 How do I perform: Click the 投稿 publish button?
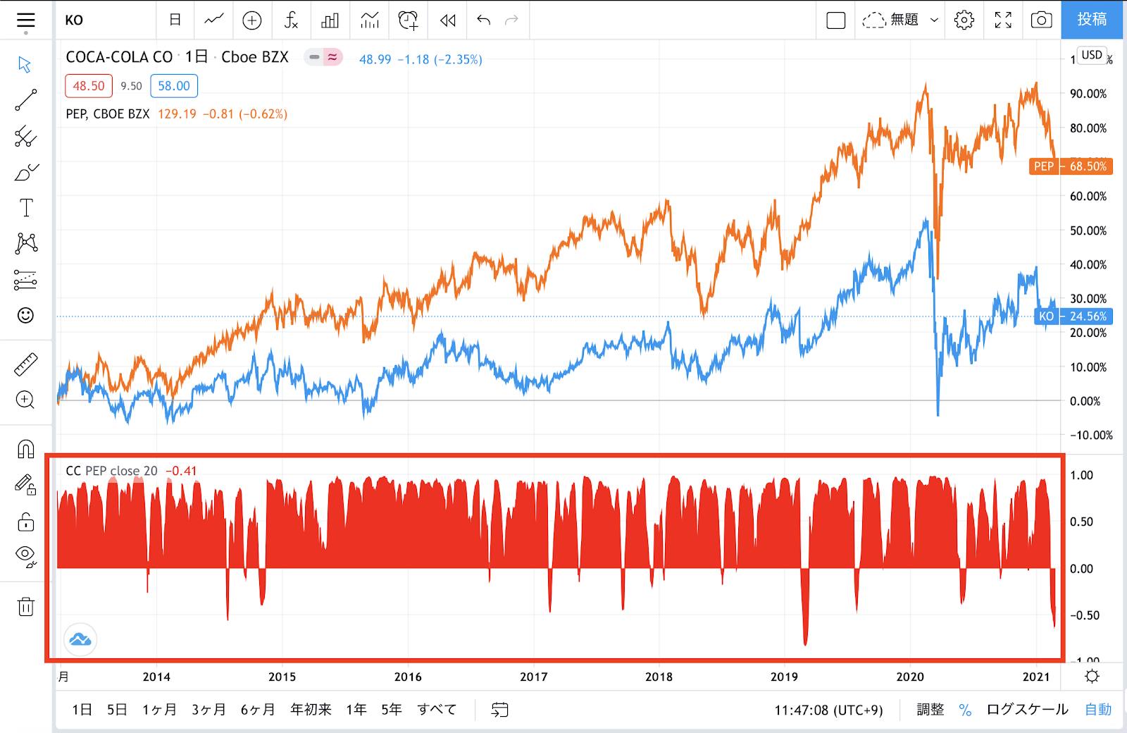pyautogui.click(x=1092, y=20)
